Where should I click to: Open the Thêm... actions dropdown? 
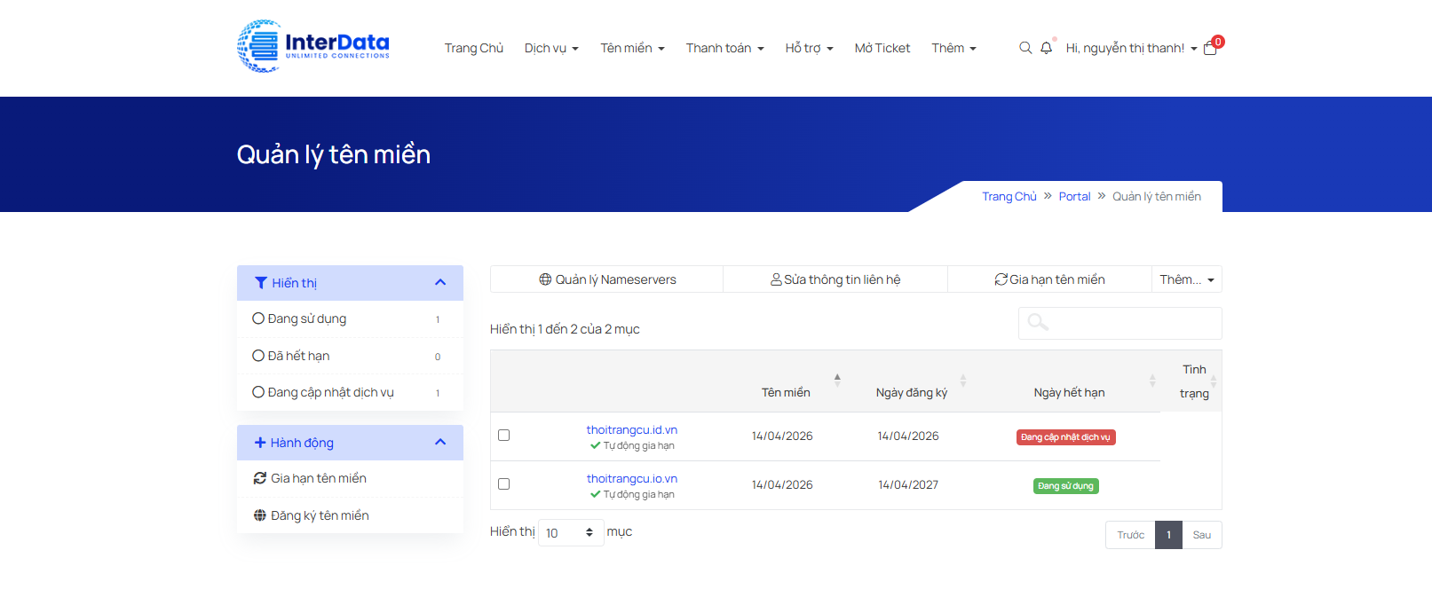click(x=1186, y=279)
